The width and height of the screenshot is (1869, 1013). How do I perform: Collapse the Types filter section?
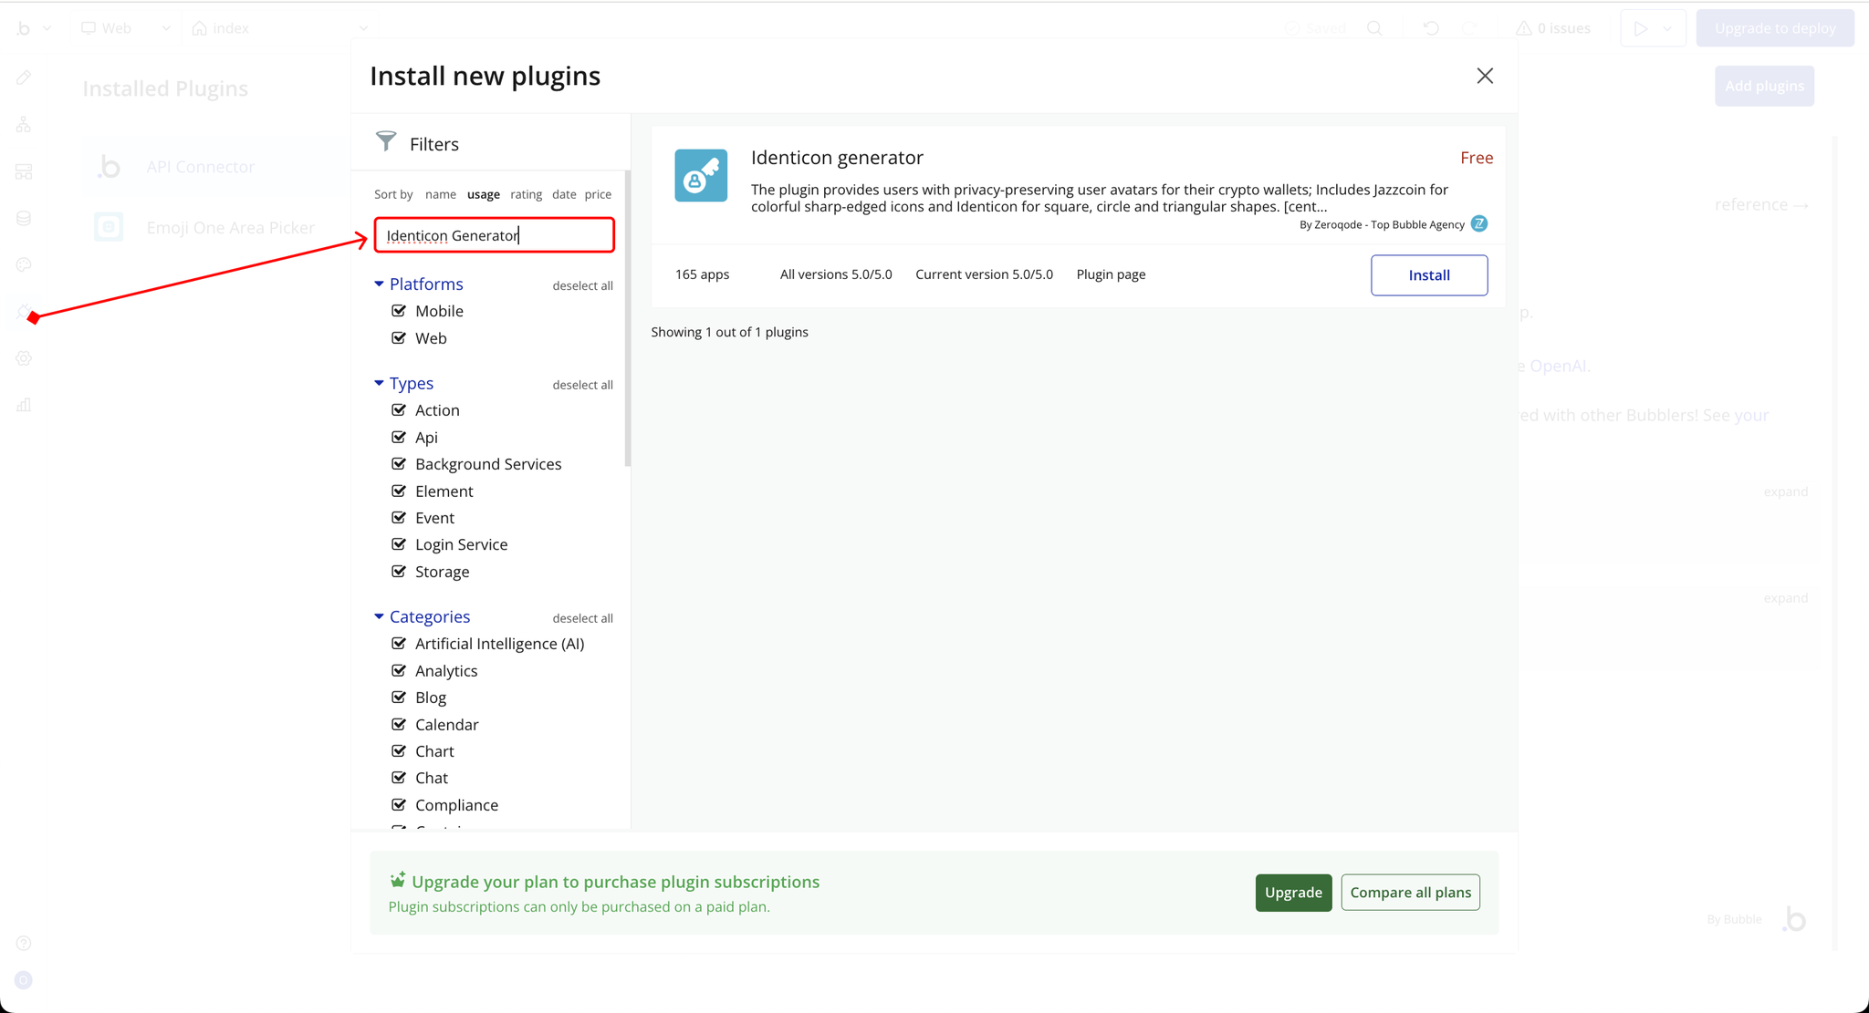pos(379,384)
